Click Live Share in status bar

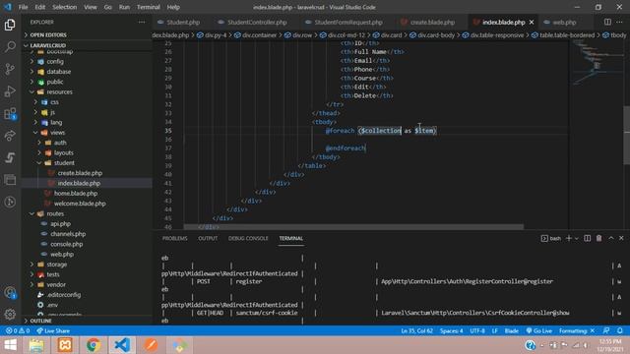coord(53,330)
